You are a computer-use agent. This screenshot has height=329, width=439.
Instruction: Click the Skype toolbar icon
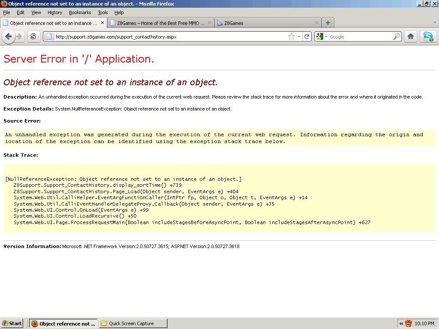pos(427,37)
